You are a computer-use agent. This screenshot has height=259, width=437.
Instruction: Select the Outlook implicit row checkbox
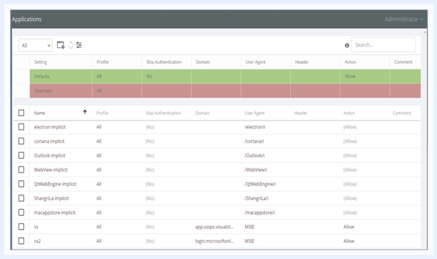(21, 155)
